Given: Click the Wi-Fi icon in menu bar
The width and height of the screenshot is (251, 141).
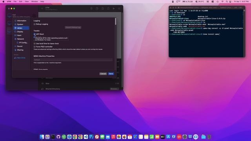Looking at the screenshot, I should (x=222, y=2).
